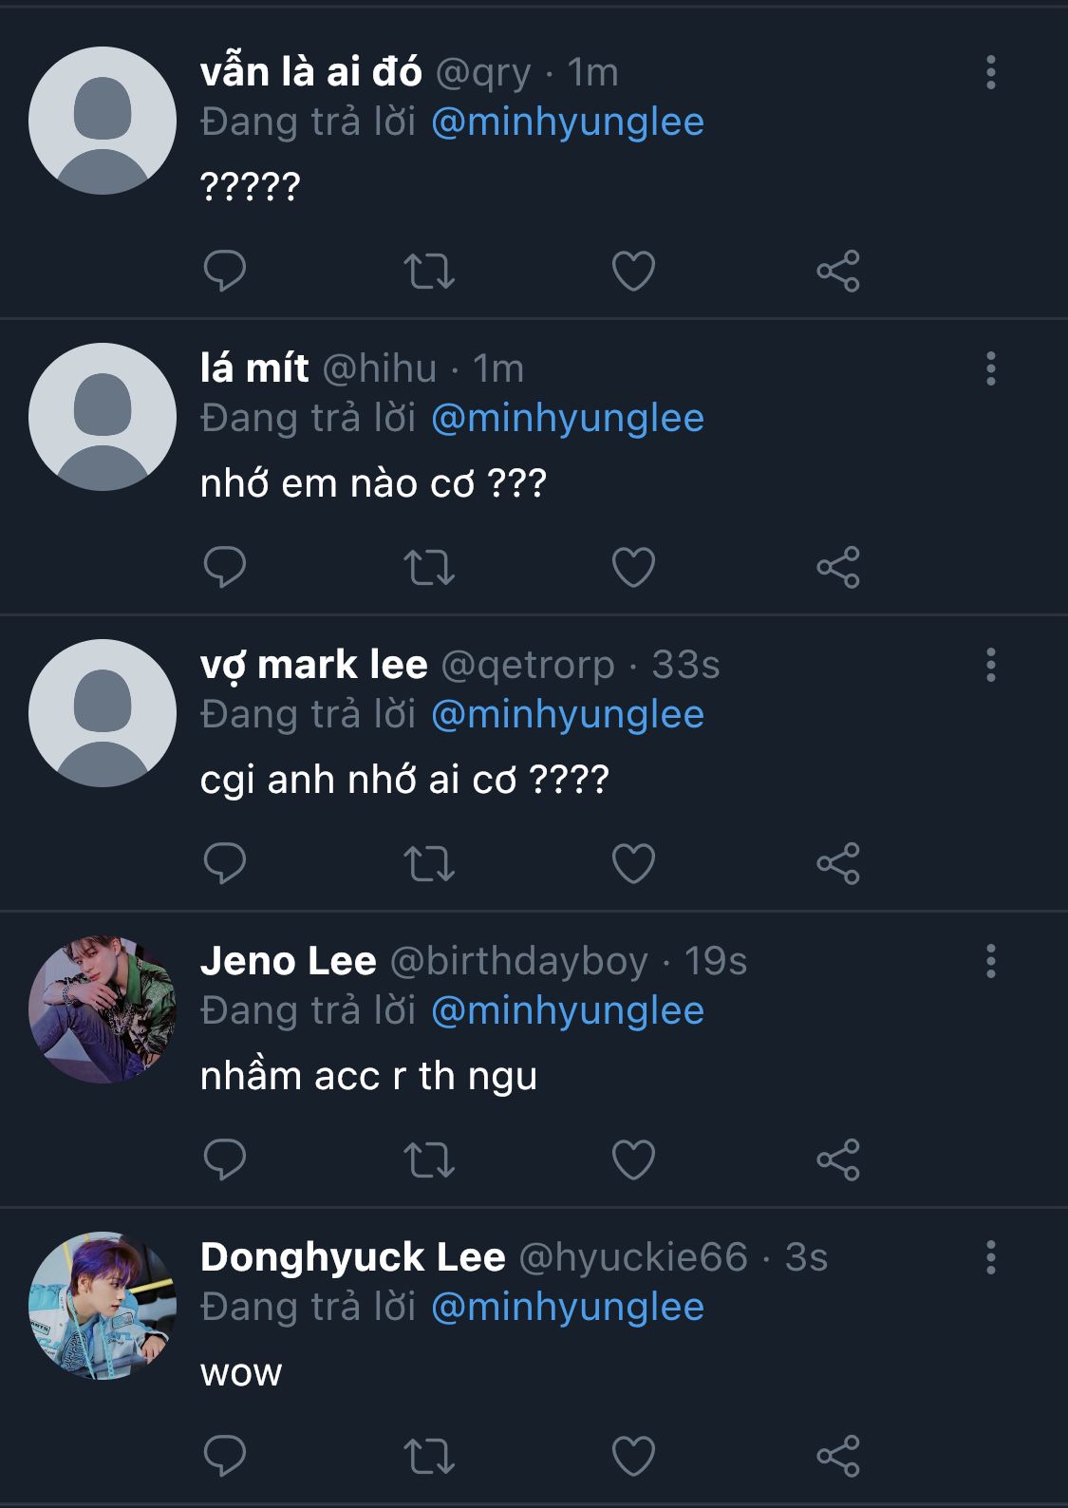
Task: Retweet Donghyuck Lee's "wow" reply
Action: [x=429, y=1456]
